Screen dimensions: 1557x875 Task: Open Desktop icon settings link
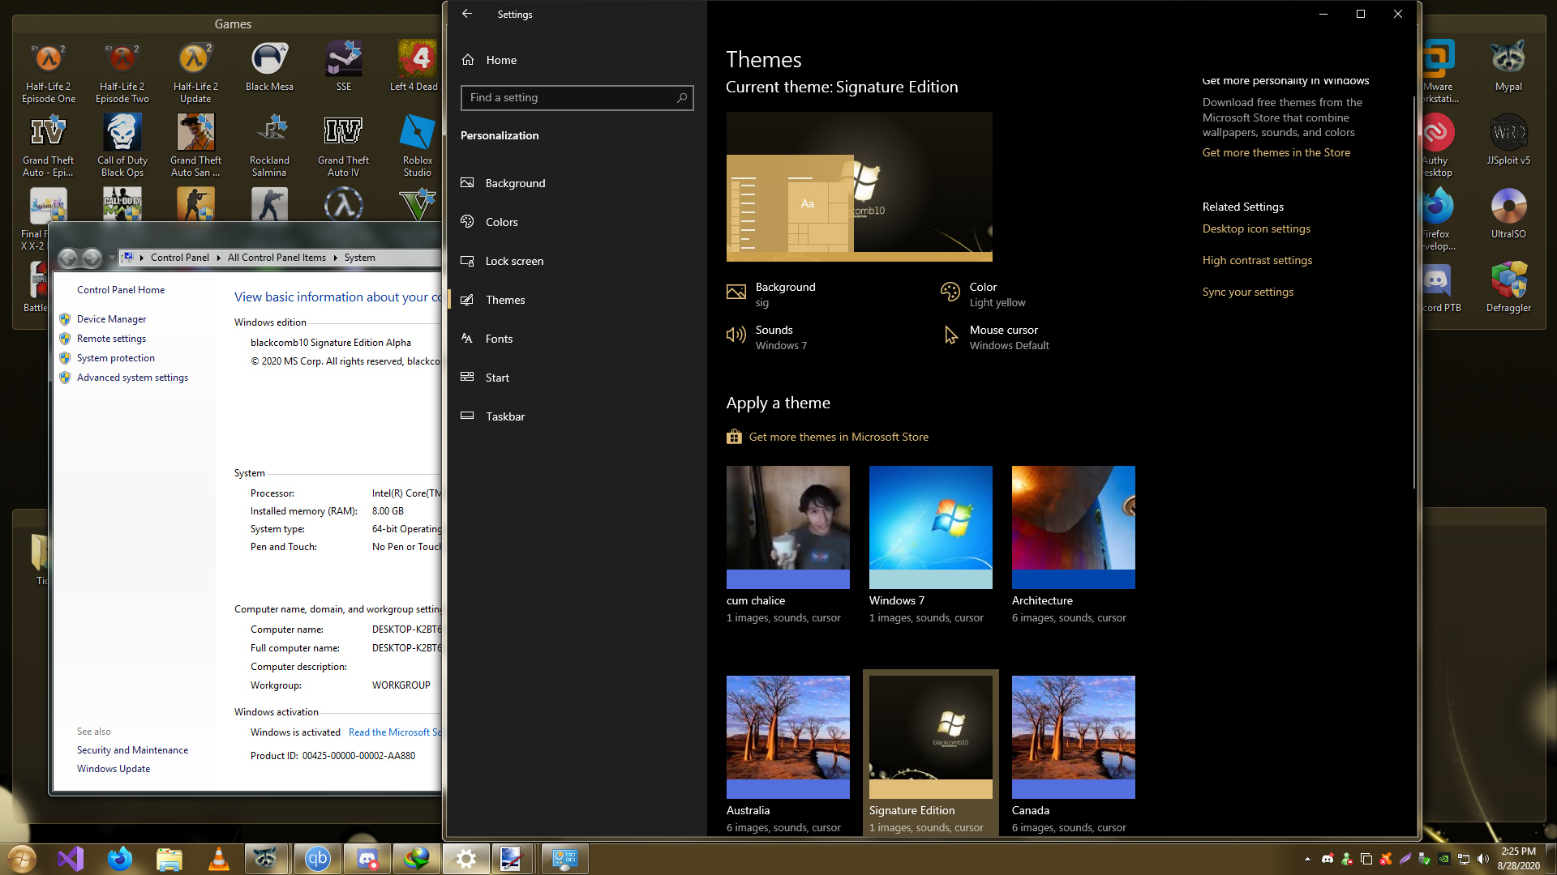[x=1255, y=228]
